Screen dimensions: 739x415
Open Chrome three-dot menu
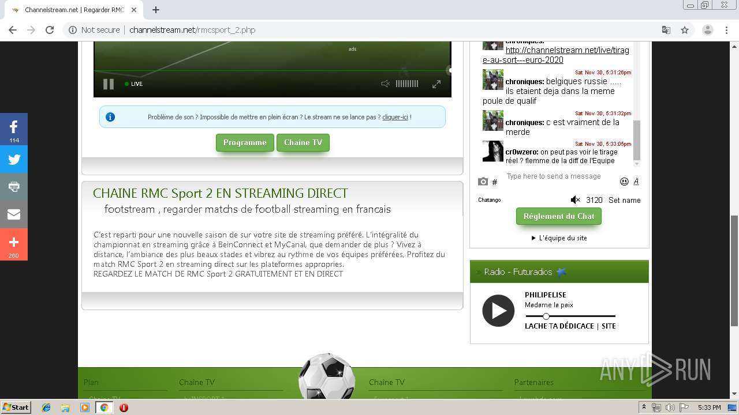(726, 30)
